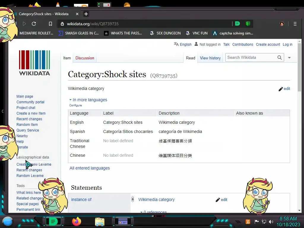Expand the 0 references toggle
Screen dimensions: 304x228
[153, 212]
